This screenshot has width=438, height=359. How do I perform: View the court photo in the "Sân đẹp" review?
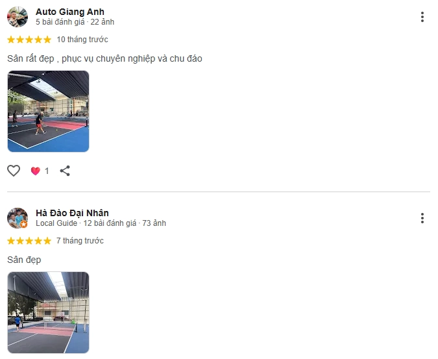pyautogui.click(x=48, y=312)
